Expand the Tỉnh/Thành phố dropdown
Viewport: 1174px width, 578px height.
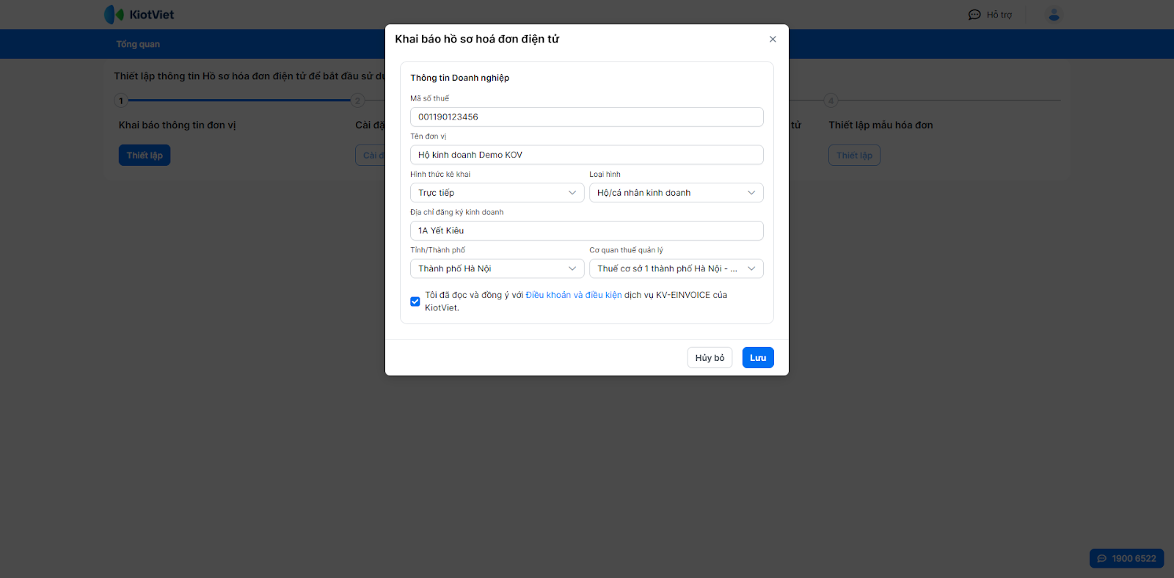(497, 268)
